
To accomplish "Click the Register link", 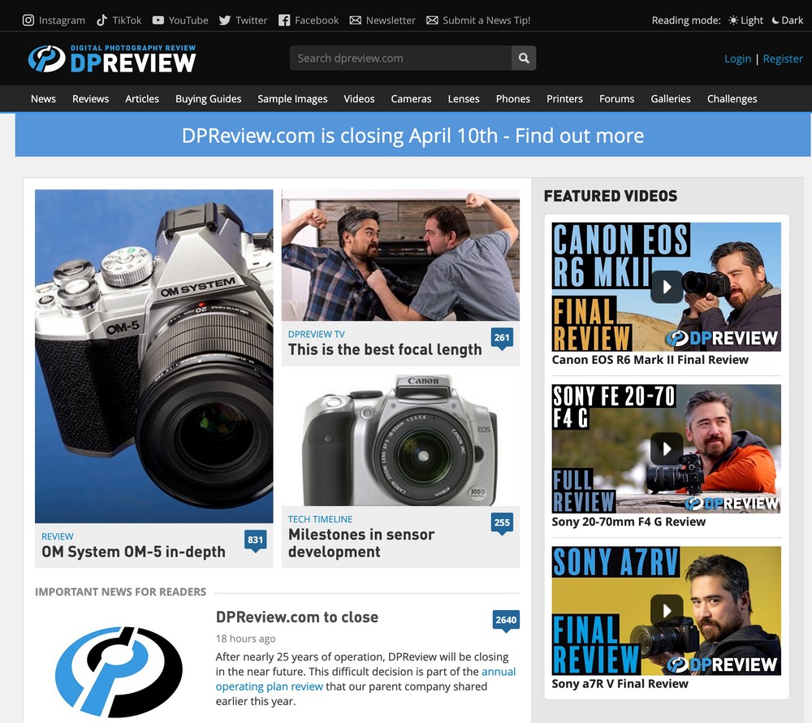I will (x=783, y=58).
